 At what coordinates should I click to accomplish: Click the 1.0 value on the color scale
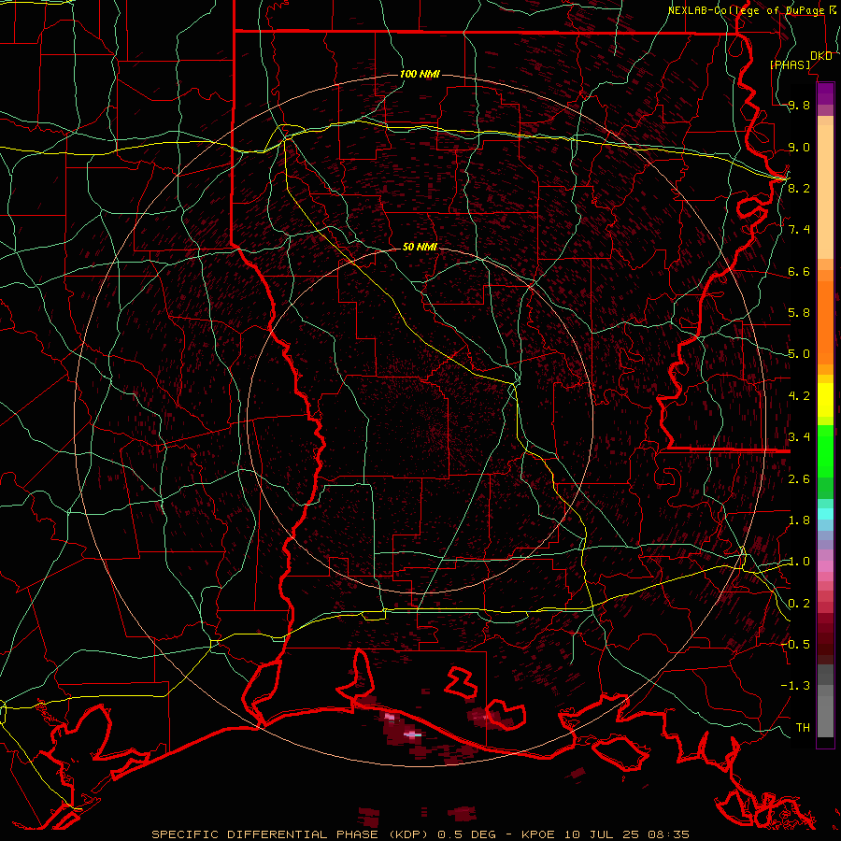click(799, 562)
